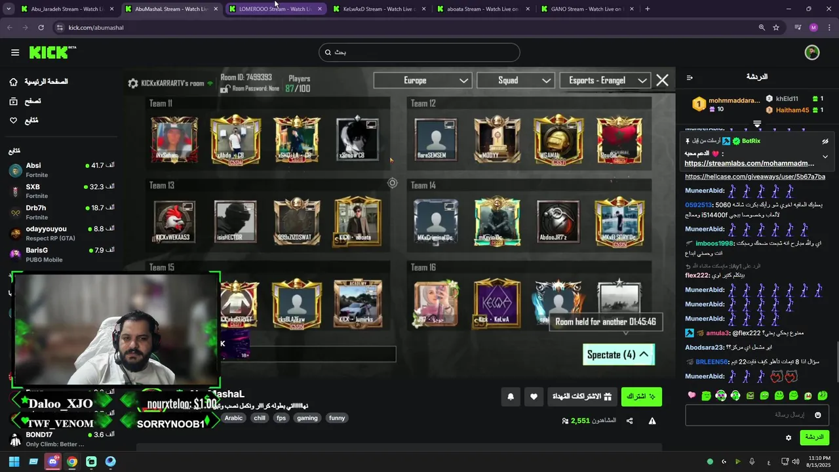Insert the purple-eyed headphones emote
The height and width of the screenshot is (472, 839).
click(720, 395)
